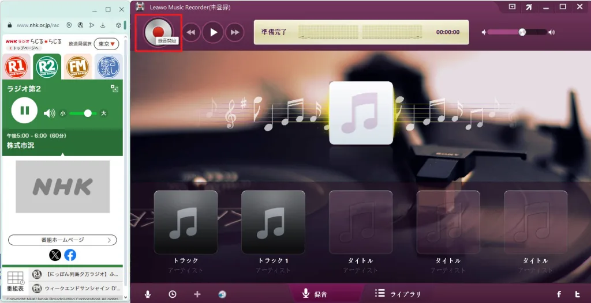The image size is (591, 303).
Task: Click the center album art cover
Action: click(361, 113)
